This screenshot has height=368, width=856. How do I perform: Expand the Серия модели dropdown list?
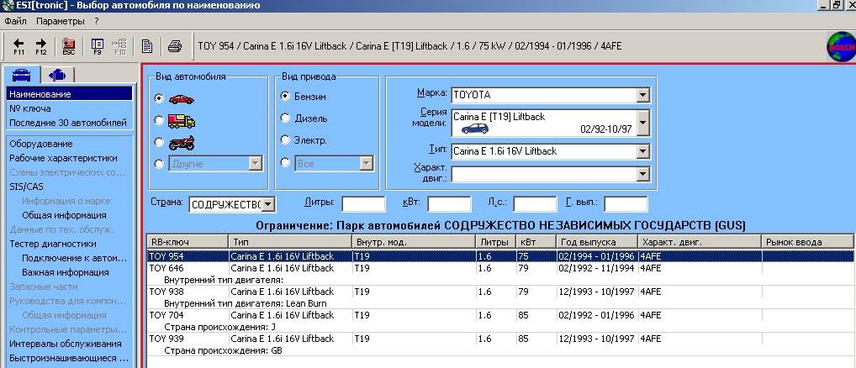642,124
